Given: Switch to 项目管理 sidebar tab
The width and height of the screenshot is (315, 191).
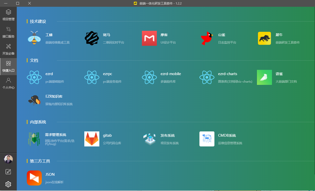Looking at the screenshot, I should (x=9, y=15).
